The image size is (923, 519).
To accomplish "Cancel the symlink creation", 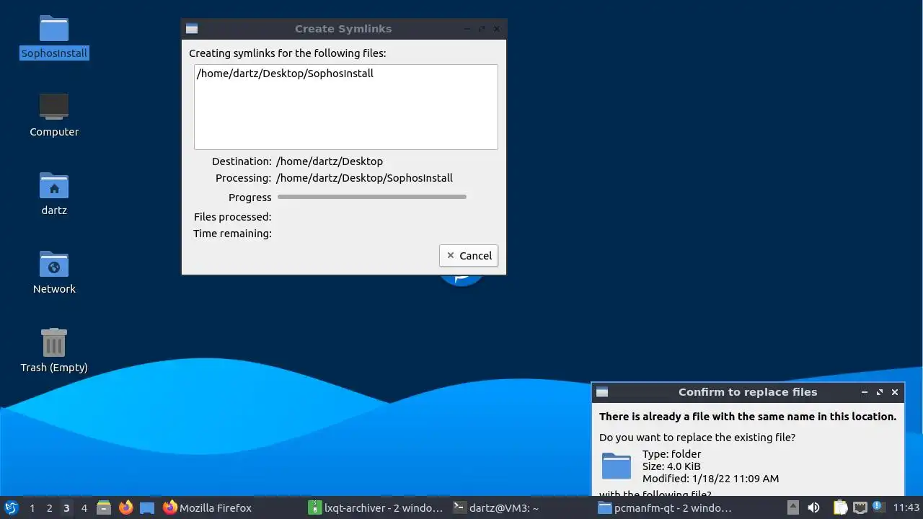I will point(469,255).
